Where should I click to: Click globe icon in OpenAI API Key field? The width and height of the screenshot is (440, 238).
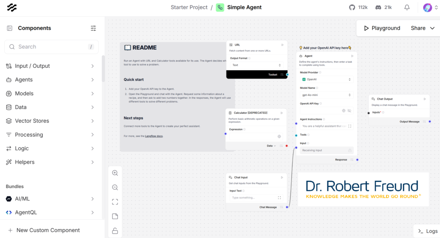[x=343, y=110]
